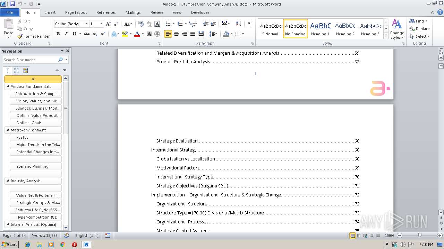Open Select dropdown in Editing group

tap(419, 36)
